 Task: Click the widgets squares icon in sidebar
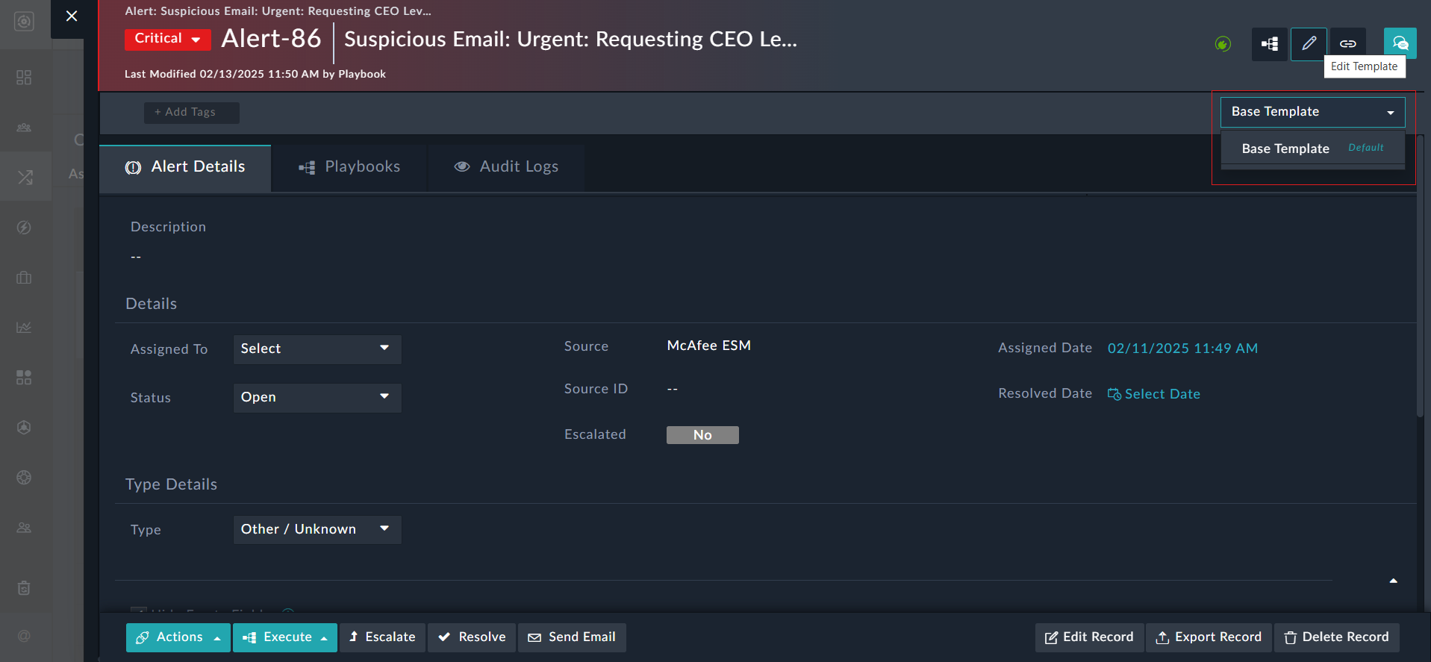coord(24,378)
